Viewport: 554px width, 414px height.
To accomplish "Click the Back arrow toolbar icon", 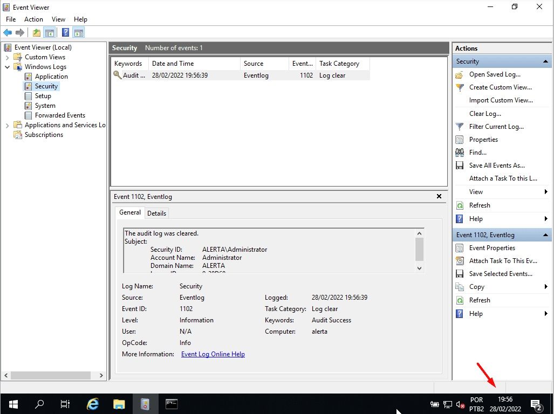I will (8, 33).
